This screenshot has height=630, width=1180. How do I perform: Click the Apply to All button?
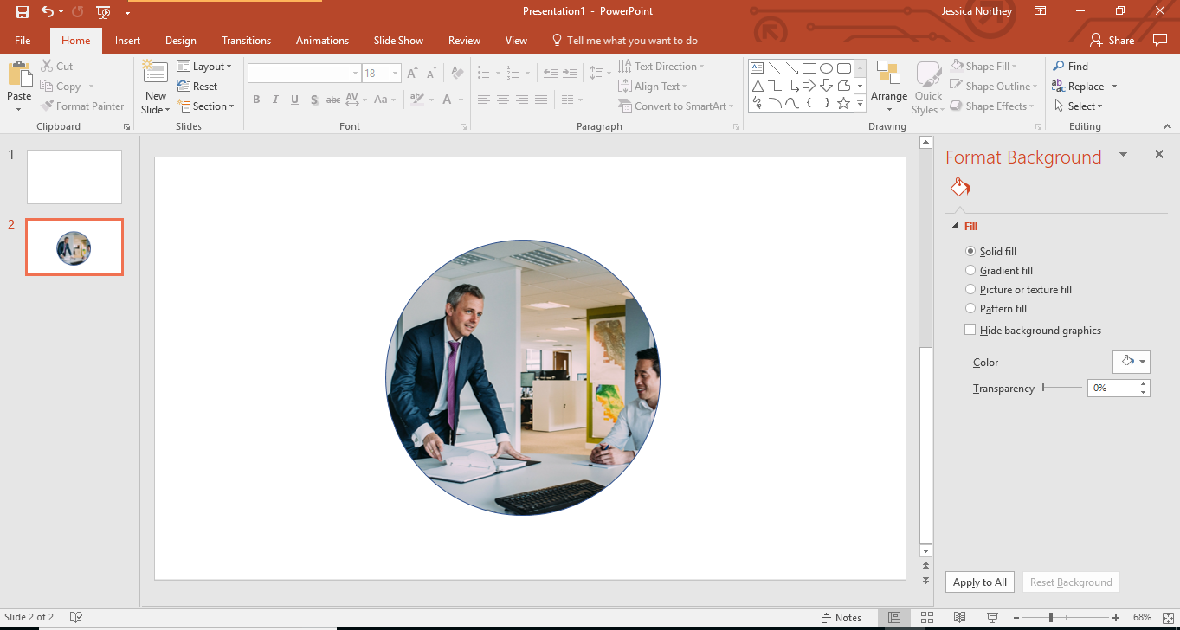click(979, 582)
